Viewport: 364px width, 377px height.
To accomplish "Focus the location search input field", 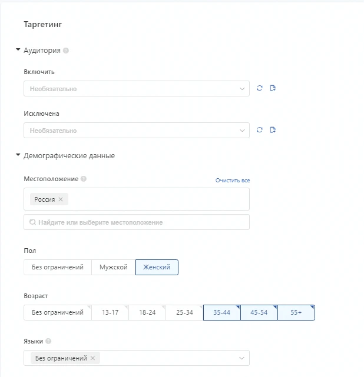I will coord(137,222).
